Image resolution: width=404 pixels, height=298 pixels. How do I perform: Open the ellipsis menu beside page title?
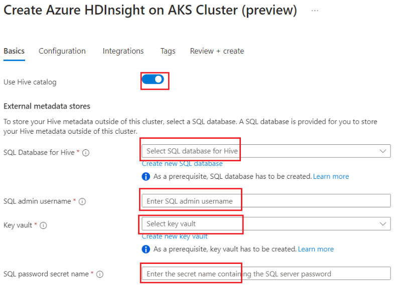pos(315,11)
